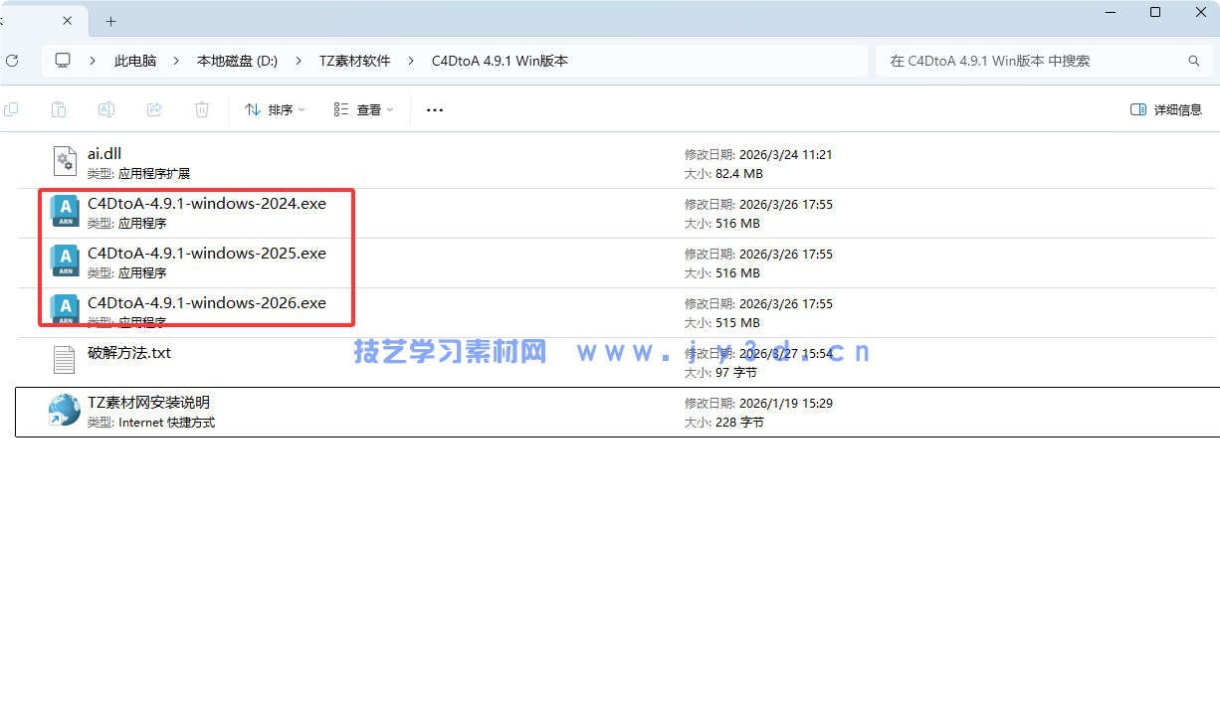Maximize the File Explorer window
This screenshot has height=702, width=1220.
tap(1155, 12)
